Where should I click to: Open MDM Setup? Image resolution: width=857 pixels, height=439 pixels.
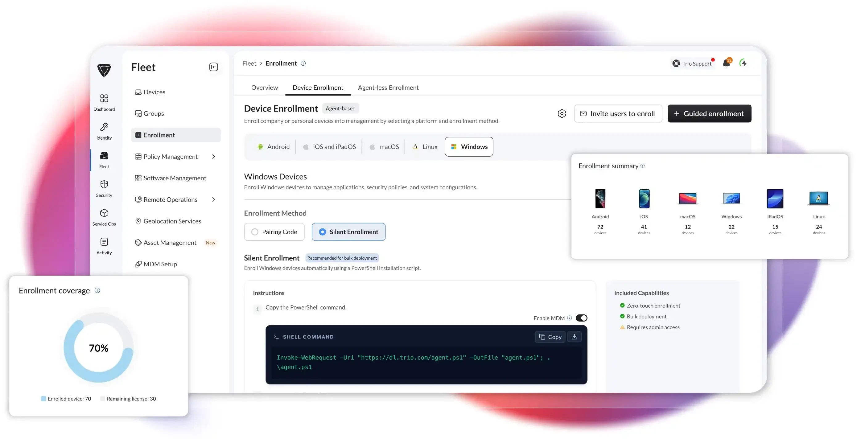[x=176, y=264]
